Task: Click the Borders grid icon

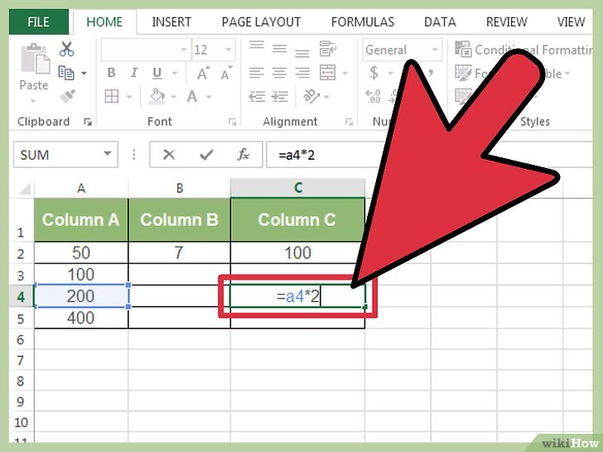Action: [112, 96]
